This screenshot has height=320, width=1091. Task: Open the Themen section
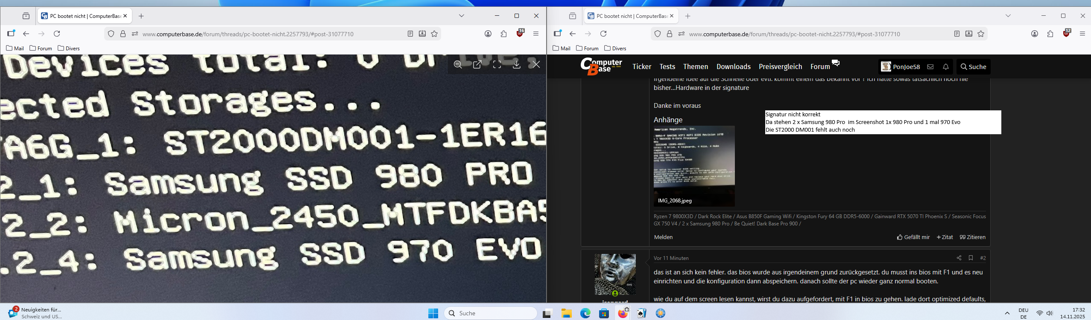(x=696, y=66)
